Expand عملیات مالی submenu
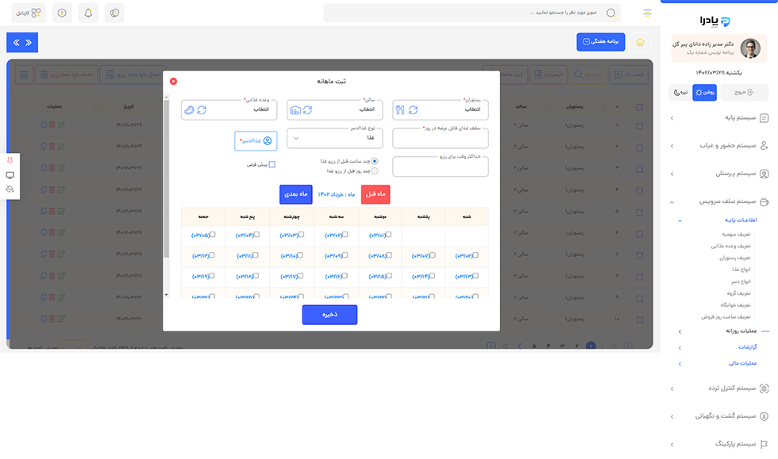Screen dimensions: 778x459 [680, 364]
